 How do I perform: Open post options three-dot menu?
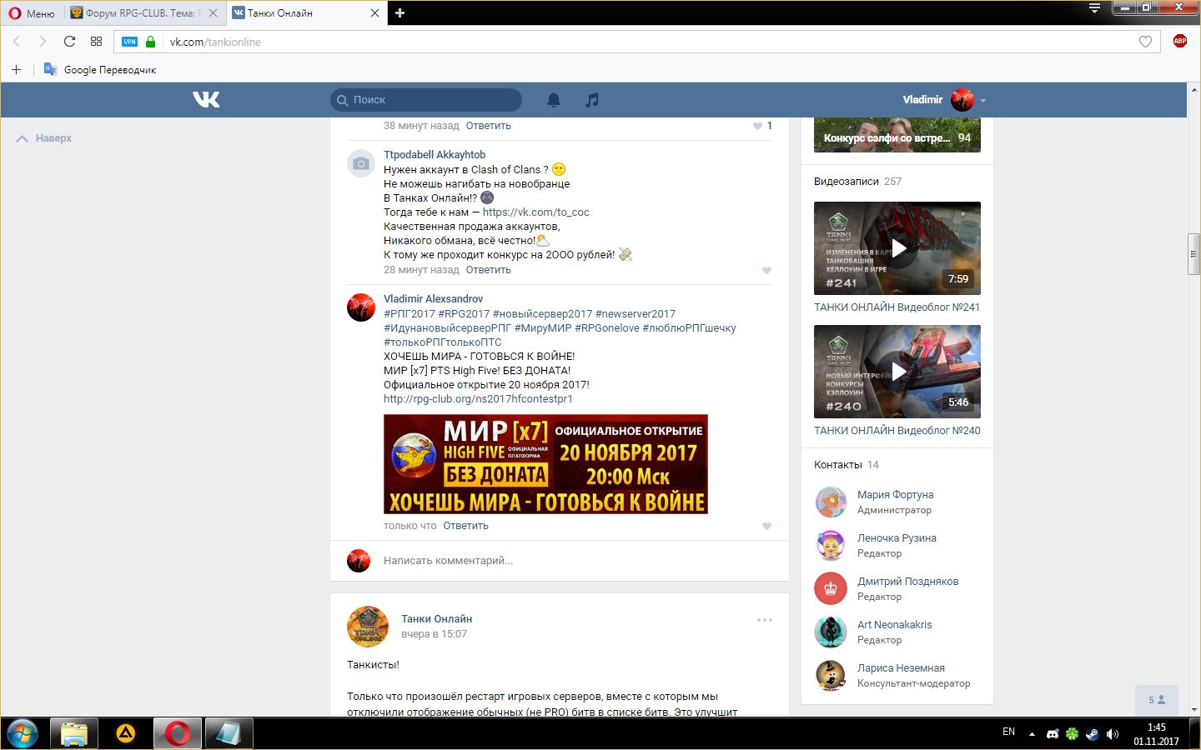pos(765,620)
